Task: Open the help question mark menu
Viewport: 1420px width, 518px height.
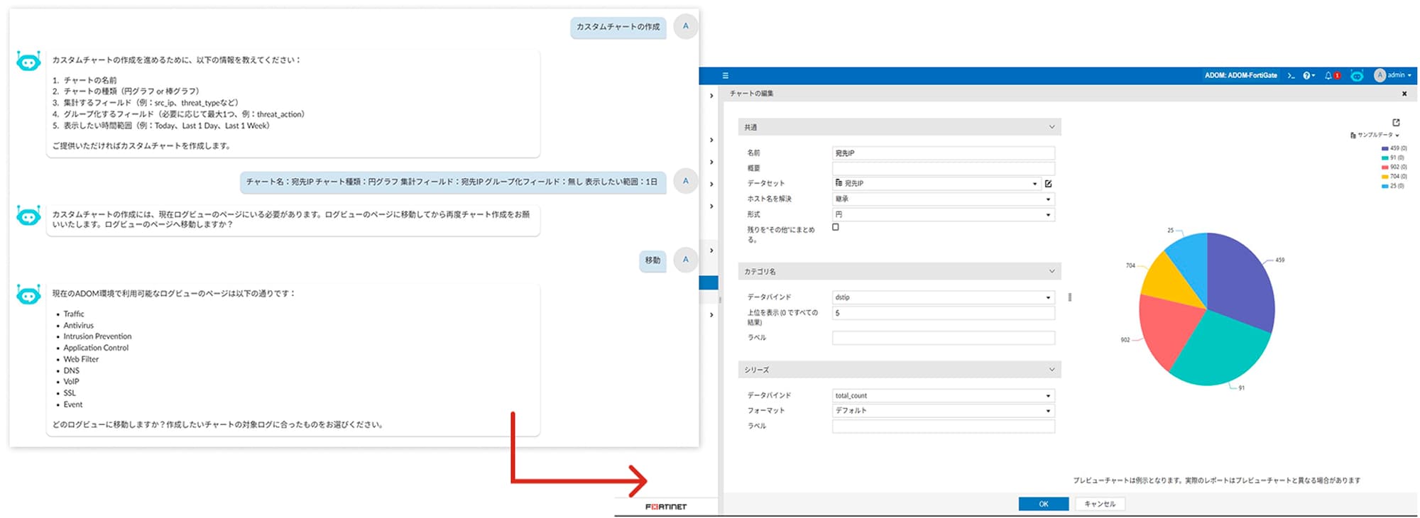Action: click(x=1308, y=75)
